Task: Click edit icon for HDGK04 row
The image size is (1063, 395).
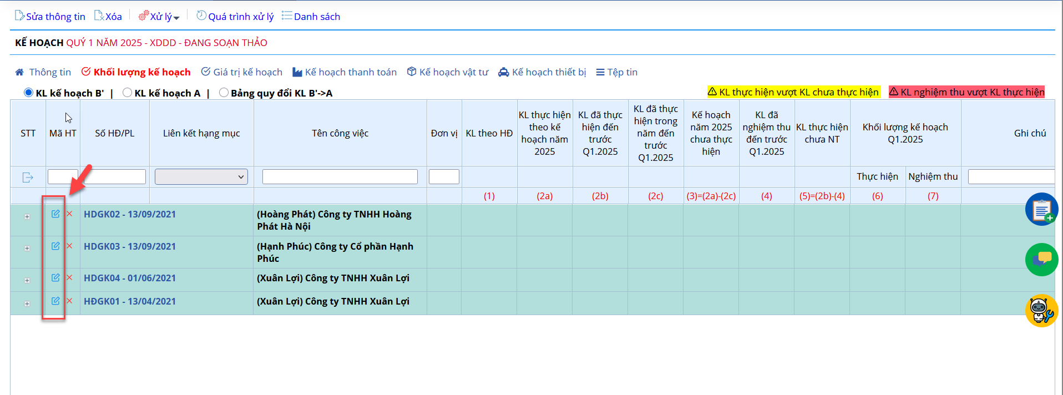Action: (55, 277)
